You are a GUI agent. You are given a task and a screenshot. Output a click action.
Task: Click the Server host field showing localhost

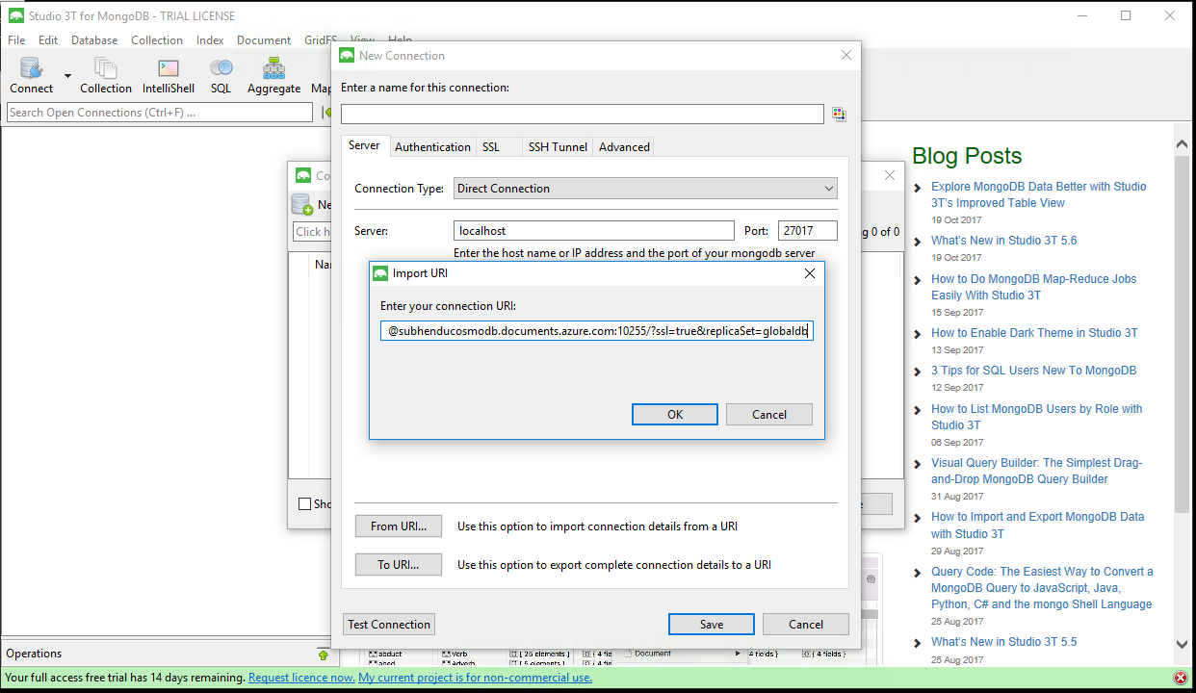pyautogui.click(x=594, y=231)
